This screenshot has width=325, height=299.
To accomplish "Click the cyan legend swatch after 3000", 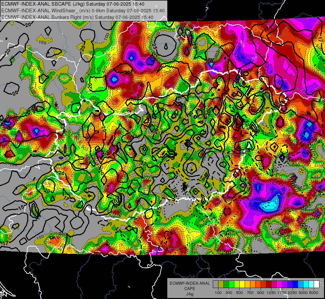I will tap(306, 284).
